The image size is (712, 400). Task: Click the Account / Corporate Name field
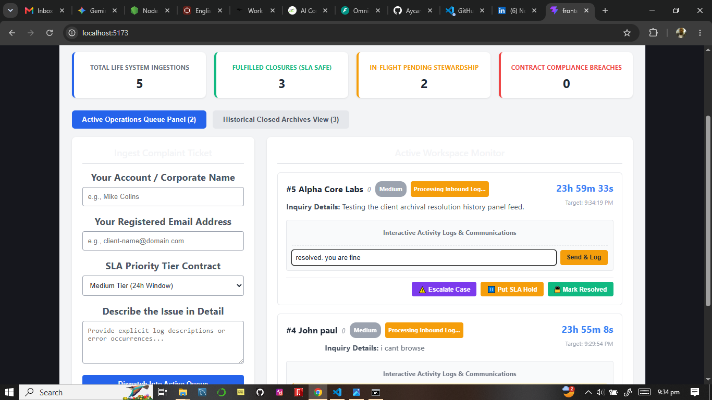(163, 196)
